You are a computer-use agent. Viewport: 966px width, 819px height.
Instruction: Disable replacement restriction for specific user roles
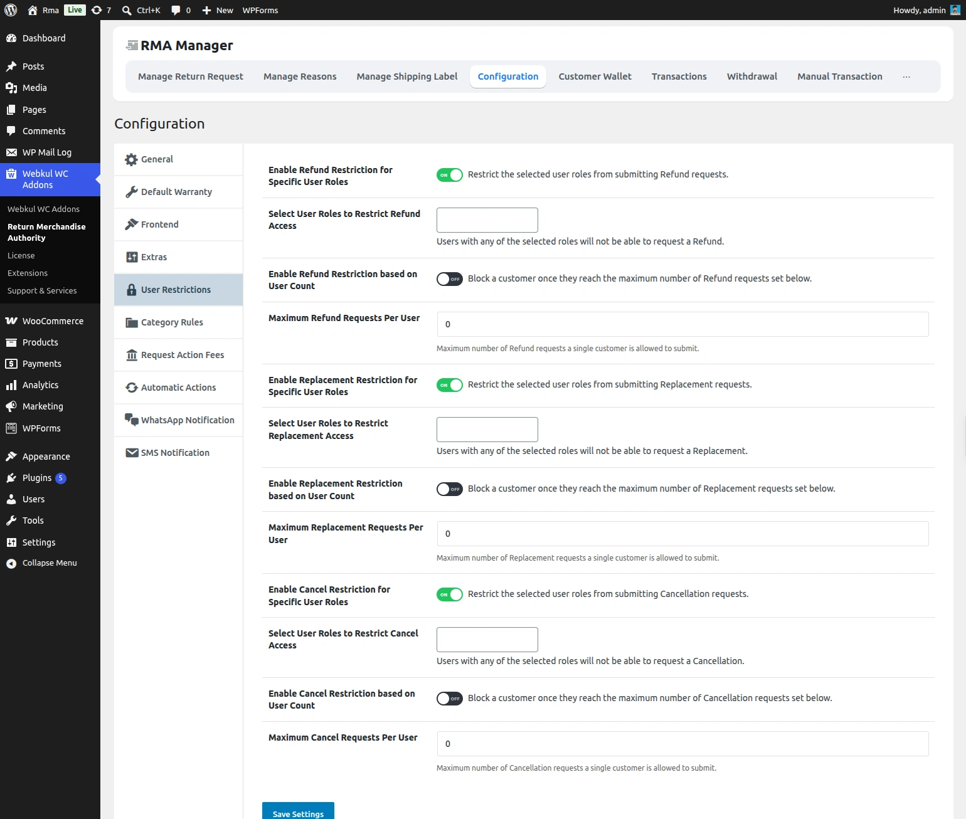450,385
